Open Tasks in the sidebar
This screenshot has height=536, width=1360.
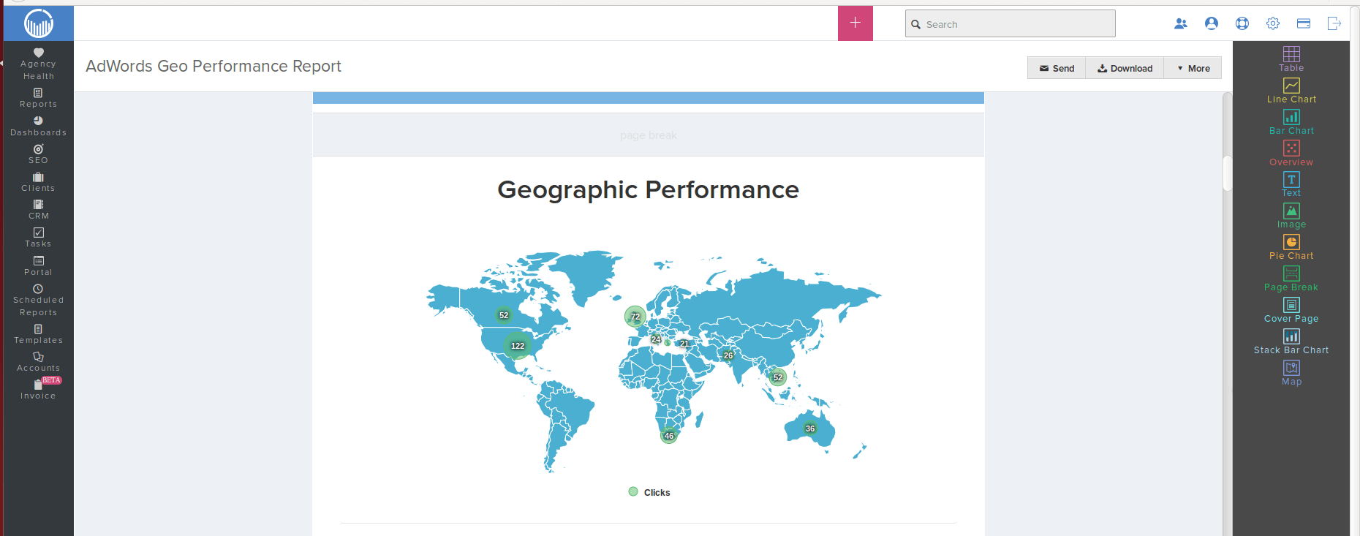(x=38, y=238)
